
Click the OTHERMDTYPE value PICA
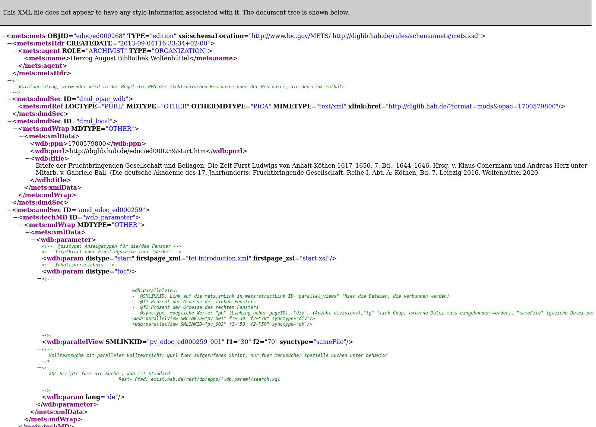[261, 107]
